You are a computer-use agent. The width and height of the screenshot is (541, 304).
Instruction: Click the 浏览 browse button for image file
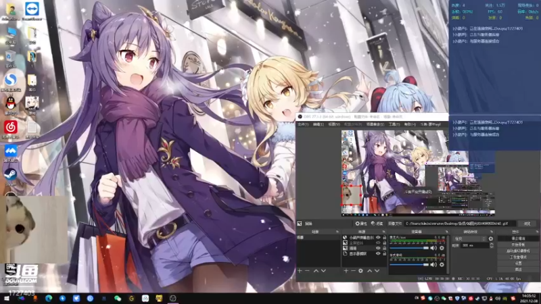click(x=527, y=224)
